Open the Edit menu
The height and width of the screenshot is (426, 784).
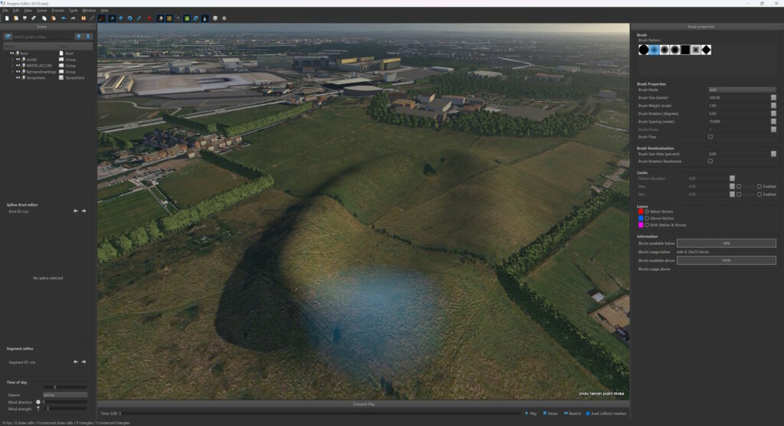16,10
